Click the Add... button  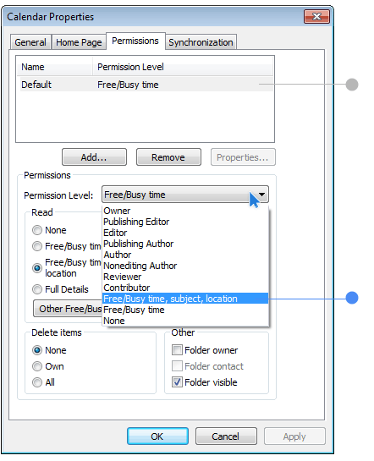[94, 157]
